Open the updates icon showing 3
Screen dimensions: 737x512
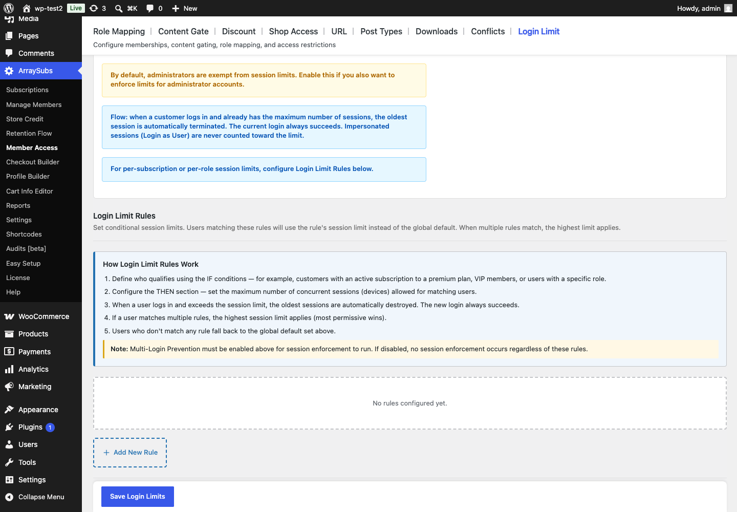[x=94, y=8]
